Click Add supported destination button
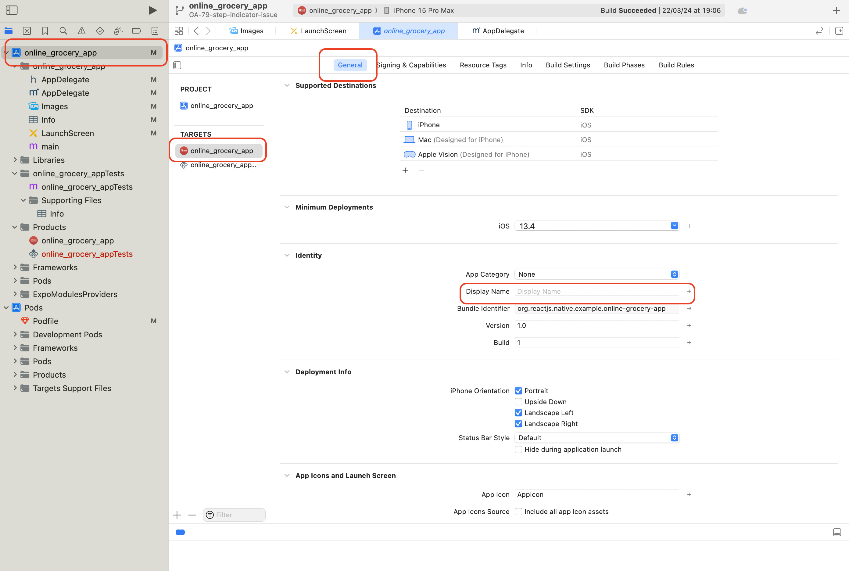 [405, 170]
